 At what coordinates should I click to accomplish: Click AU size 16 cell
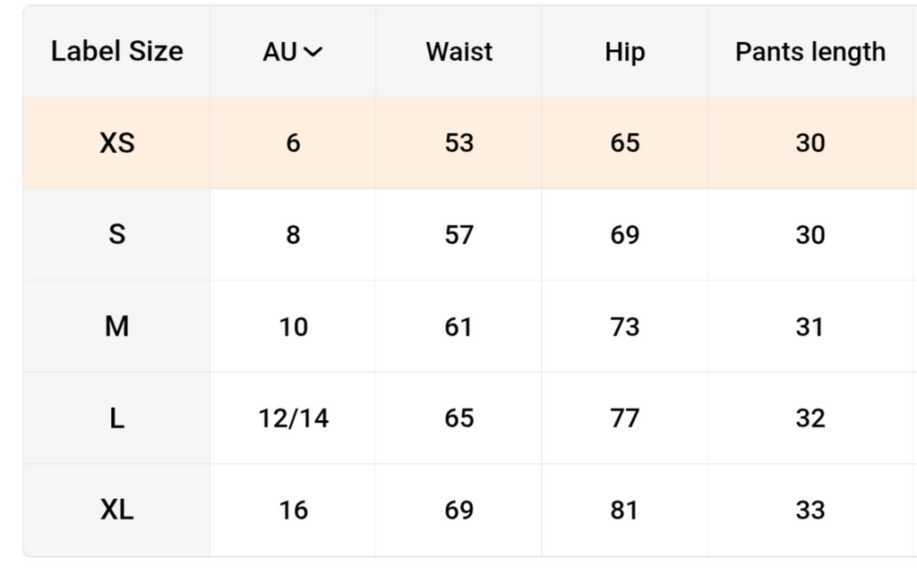(x=293, y=510)
